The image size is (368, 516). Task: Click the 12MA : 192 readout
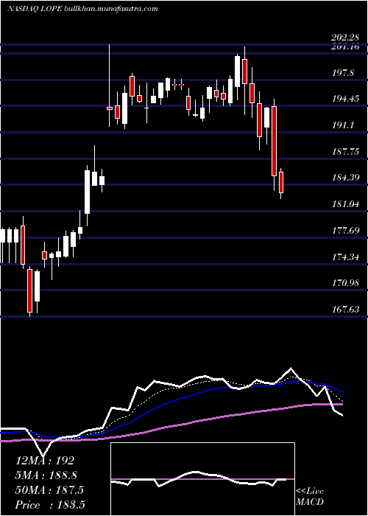click(45, 461)
